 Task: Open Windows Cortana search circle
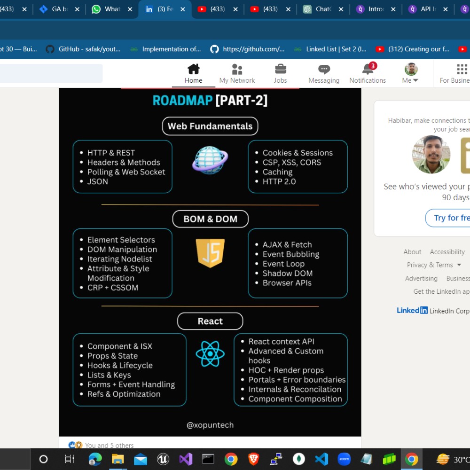pos(43,459)
